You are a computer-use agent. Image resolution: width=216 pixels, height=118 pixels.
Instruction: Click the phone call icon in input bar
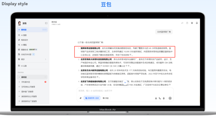click(160, 98)
